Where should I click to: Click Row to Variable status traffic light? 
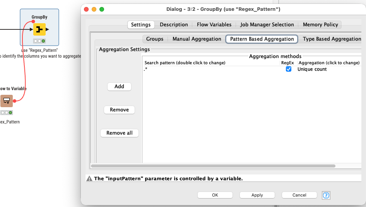pos(6,113)
